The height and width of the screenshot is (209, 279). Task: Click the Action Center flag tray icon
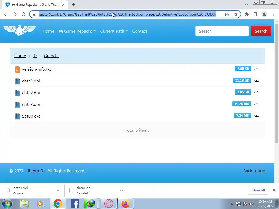(x=245, y=204)
